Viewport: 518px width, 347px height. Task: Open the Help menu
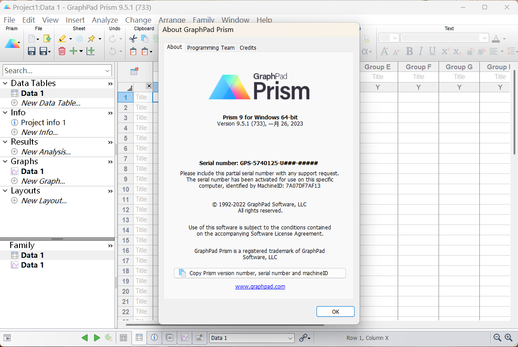coord(264,20)
